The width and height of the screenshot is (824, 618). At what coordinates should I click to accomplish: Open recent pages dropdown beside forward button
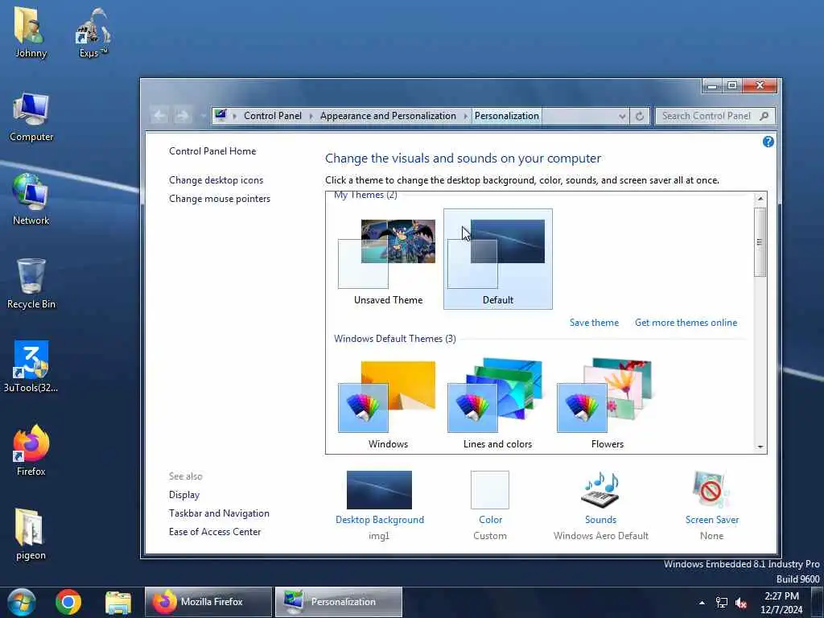click(x=202, y=116)
